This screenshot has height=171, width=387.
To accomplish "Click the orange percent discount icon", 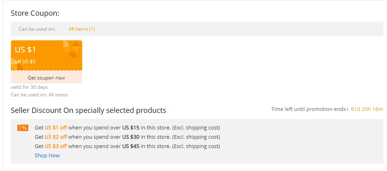I will (23, 128).
